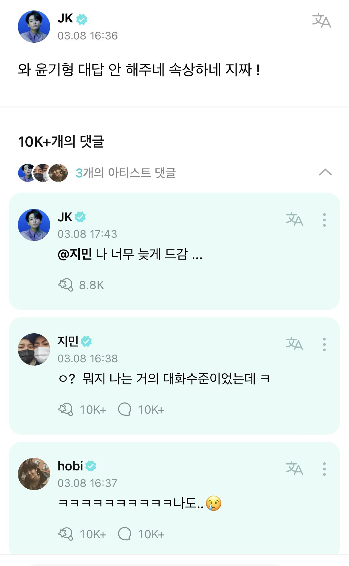
Task: Open 지민's profile picture
Action: click(x=34, y=349)
